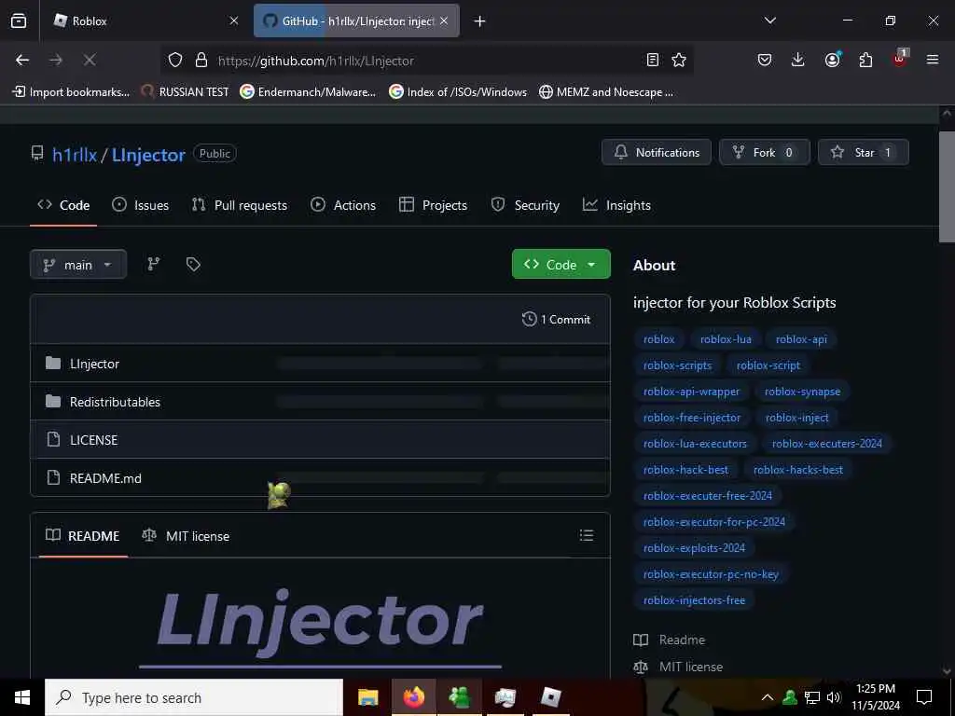Click roblox-exploits-2024 topic tag
This screenshot has height=716, width=955.
click(694, 548)
